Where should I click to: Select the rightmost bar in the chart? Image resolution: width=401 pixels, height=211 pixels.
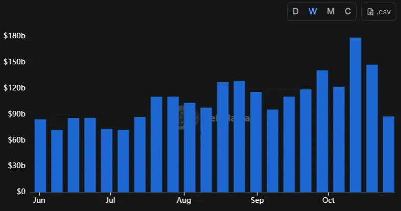click(388, 154)
